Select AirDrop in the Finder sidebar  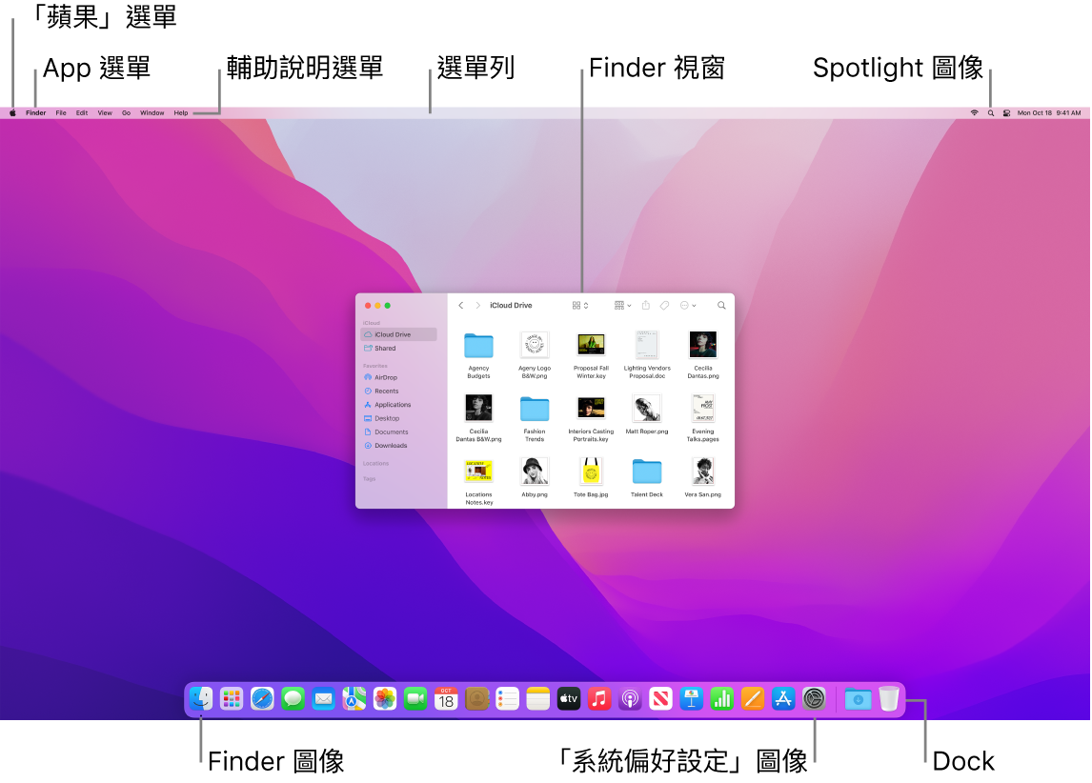point(386,377)
